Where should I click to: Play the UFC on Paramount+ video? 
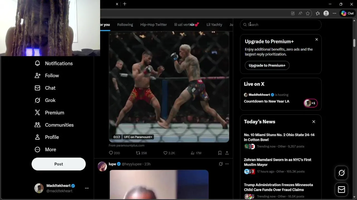point(169,87)
